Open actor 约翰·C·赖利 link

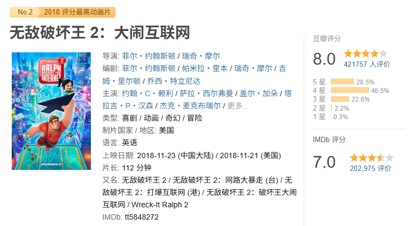[148, 93]
